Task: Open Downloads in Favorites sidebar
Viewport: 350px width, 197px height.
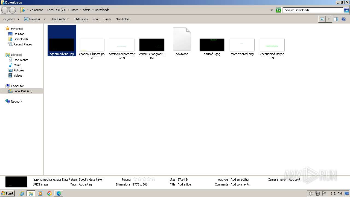Action: coord(21,39)
